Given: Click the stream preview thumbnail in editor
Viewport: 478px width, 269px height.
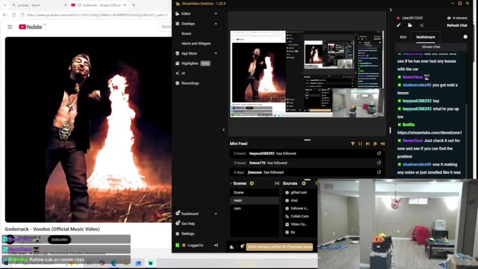Looking at the screenshot, I should 307,74.
